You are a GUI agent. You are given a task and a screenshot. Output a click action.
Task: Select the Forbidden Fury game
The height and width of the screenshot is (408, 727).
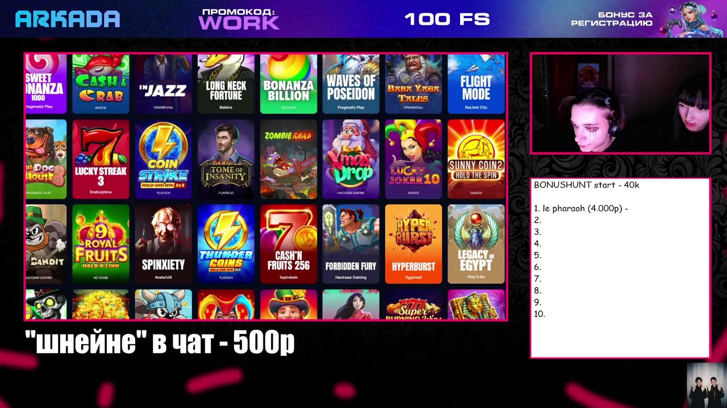click(351, 244)
